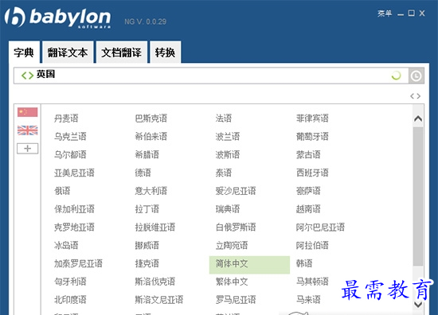
Task: Select highlighted 简体中文 entry
Action: (249, 265)
